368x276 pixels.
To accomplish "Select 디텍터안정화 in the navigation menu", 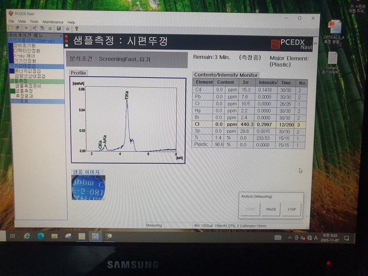I will click(x=27, y=51).
